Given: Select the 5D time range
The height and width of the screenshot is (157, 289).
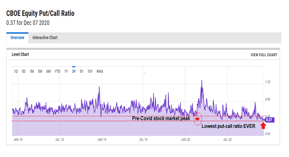Looking at the screenshot, I should coord(23,71).
